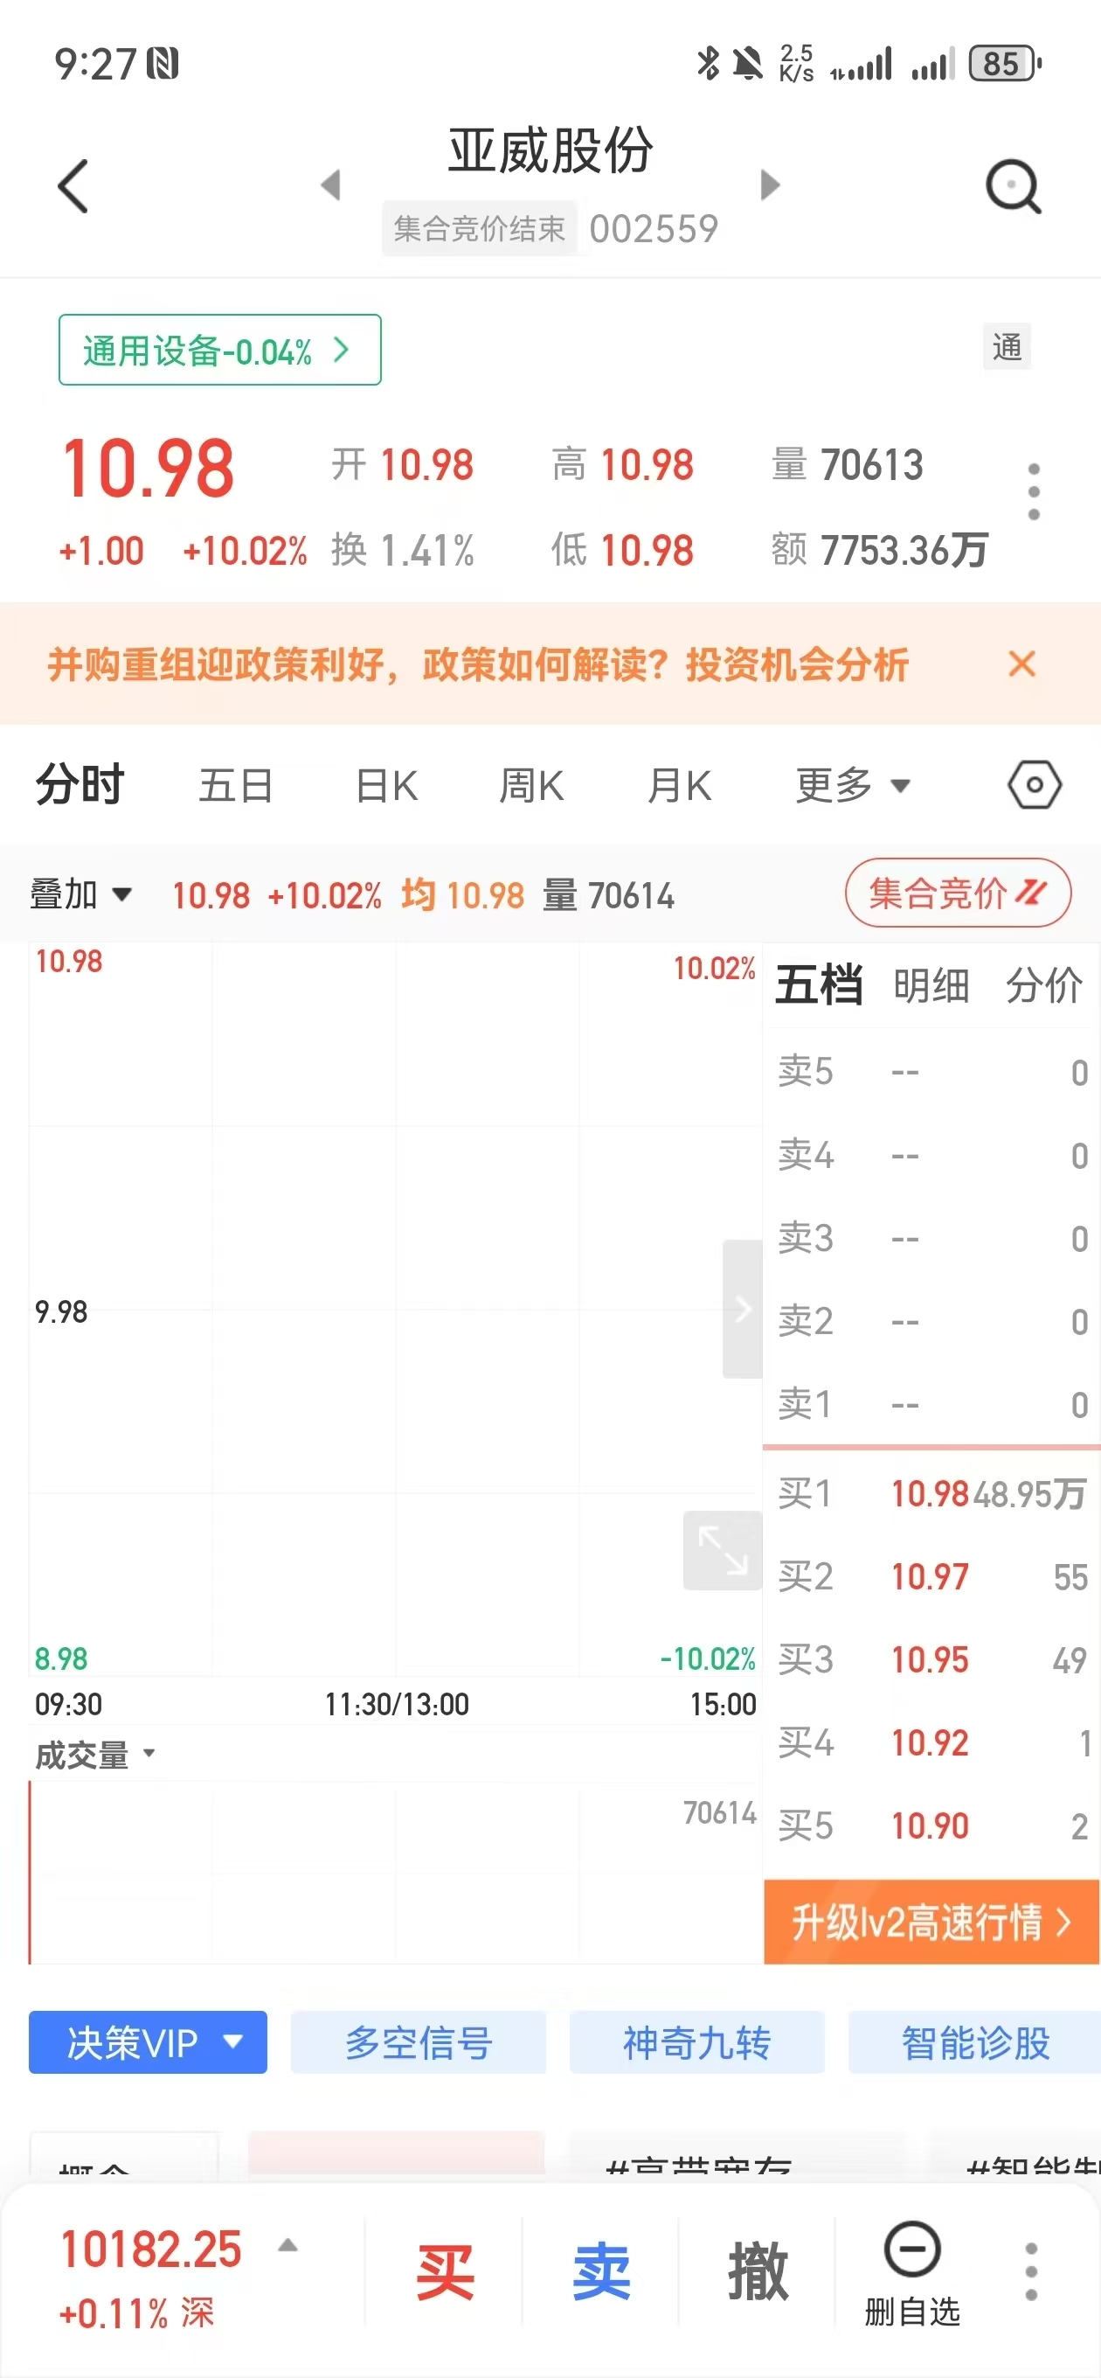Tap 升级lv2高速行情 upgrade button
This screenshot has width=1101, height=2378.
[931, 1922]
